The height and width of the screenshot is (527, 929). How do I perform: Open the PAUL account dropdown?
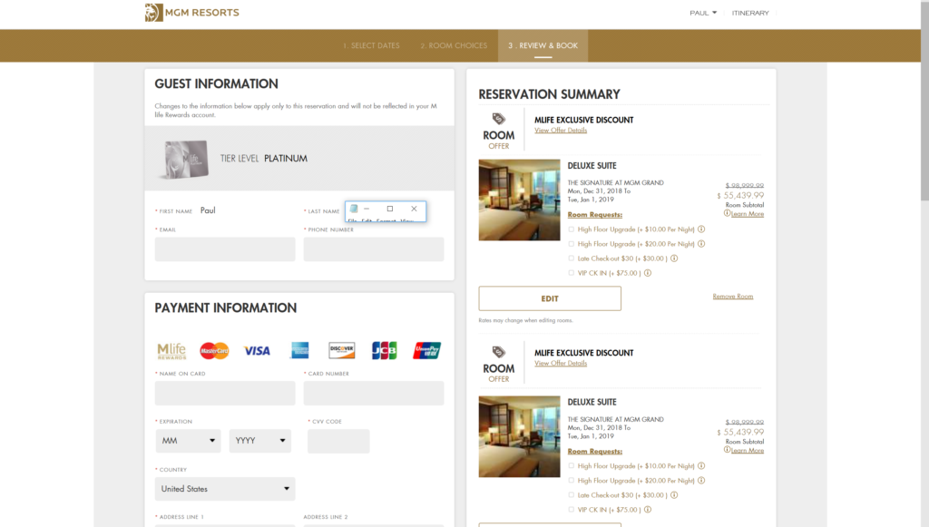click(x=703, y=13)
